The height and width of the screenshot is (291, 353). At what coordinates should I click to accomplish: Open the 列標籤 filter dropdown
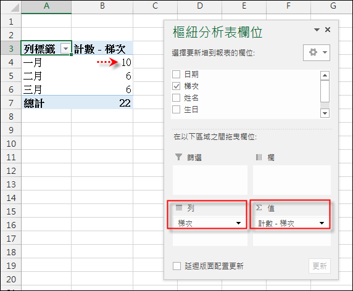click(x=66, y=48)
